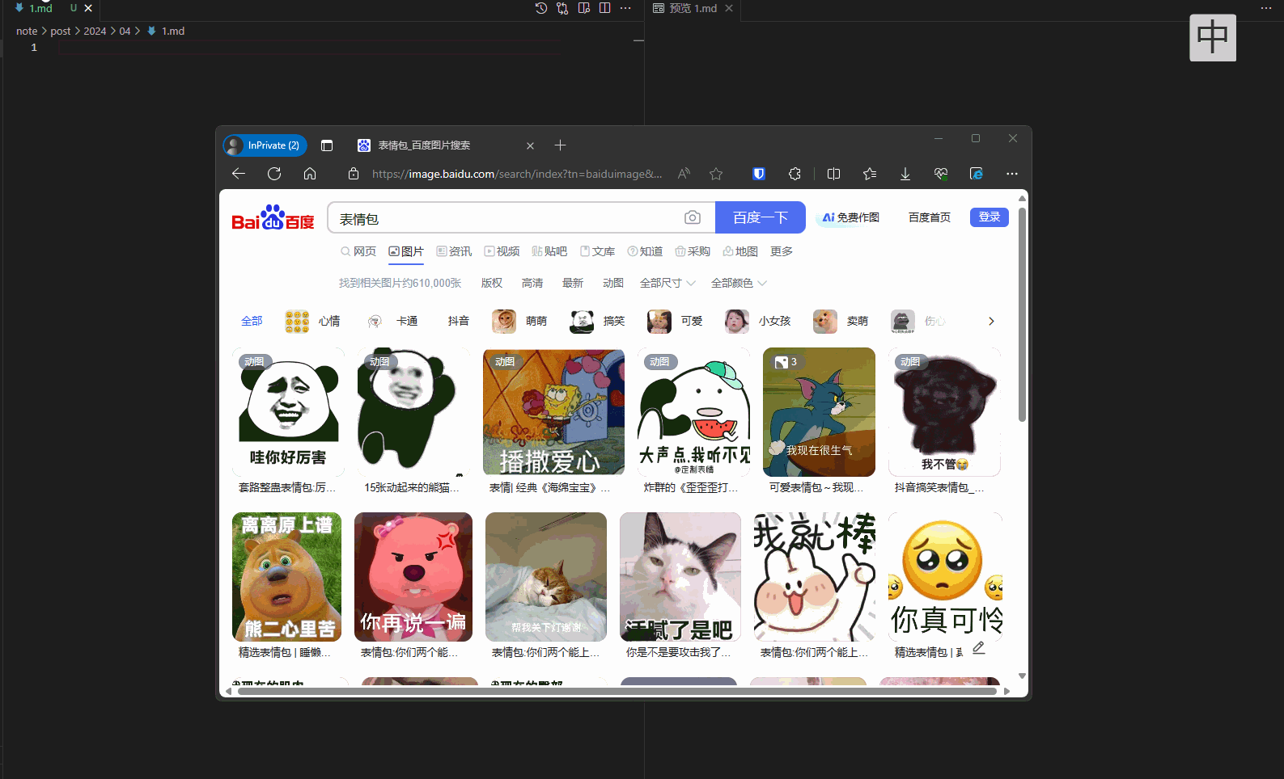
Task: Go to browser home page
Action: tap(310, 174)
